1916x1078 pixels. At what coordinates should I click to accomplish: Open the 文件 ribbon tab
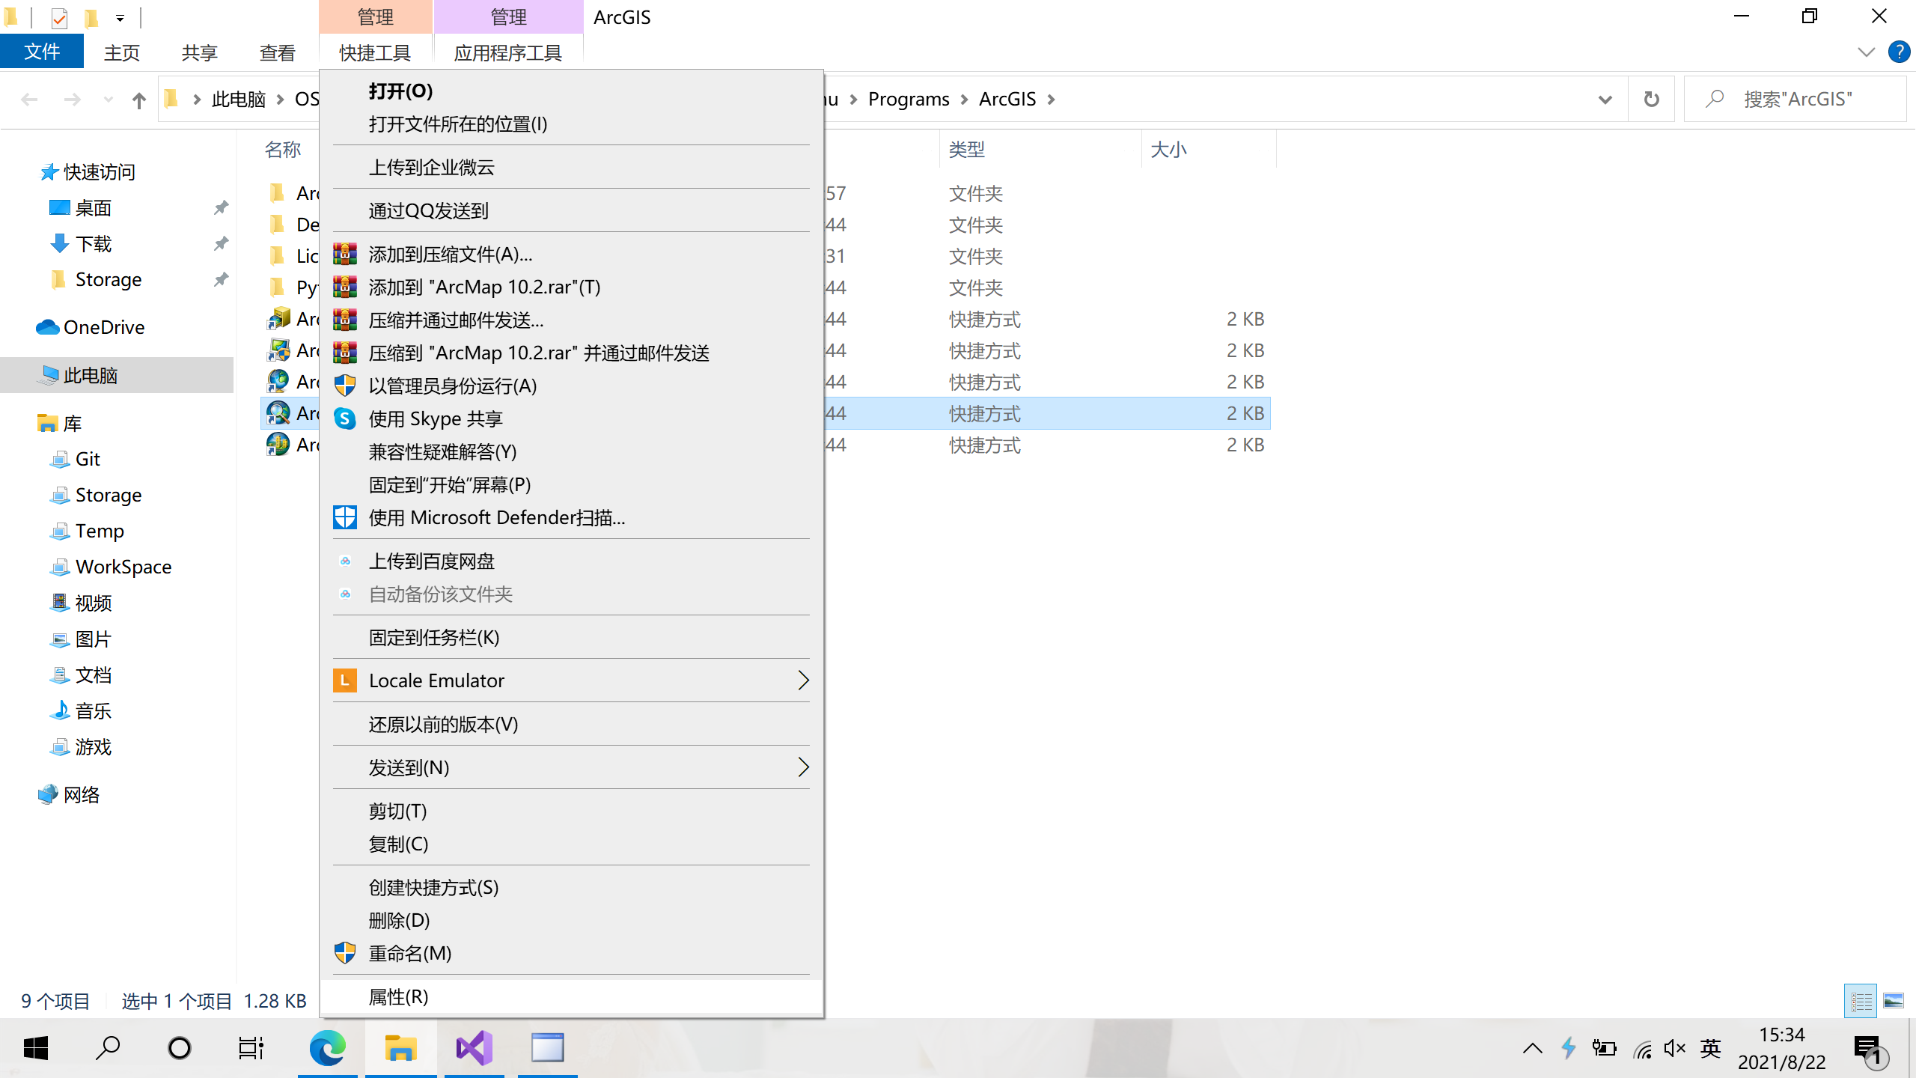pyautogui.click(x=42, y=52)
